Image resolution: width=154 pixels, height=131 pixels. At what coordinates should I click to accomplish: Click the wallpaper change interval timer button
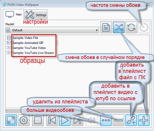(x=144, y=27)
